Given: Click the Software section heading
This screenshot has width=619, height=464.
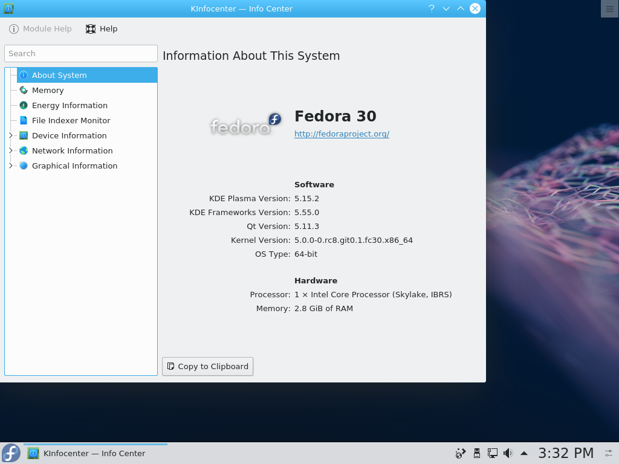Looking at the screenshot, I should pos(314,185).
